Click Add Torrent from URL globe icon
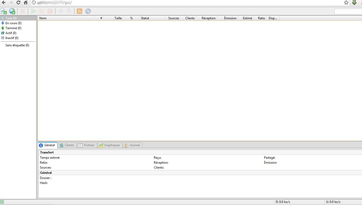The image size is (362, 205). tap(12, 11)
